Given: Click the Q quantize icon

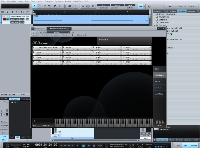Looking at the screenshot, I should pos(93,6).
